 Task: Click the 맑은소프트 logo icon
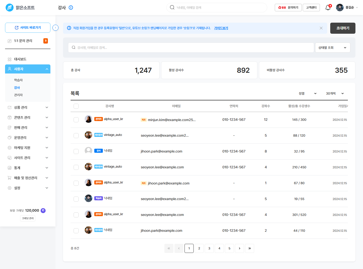[10, 8]
